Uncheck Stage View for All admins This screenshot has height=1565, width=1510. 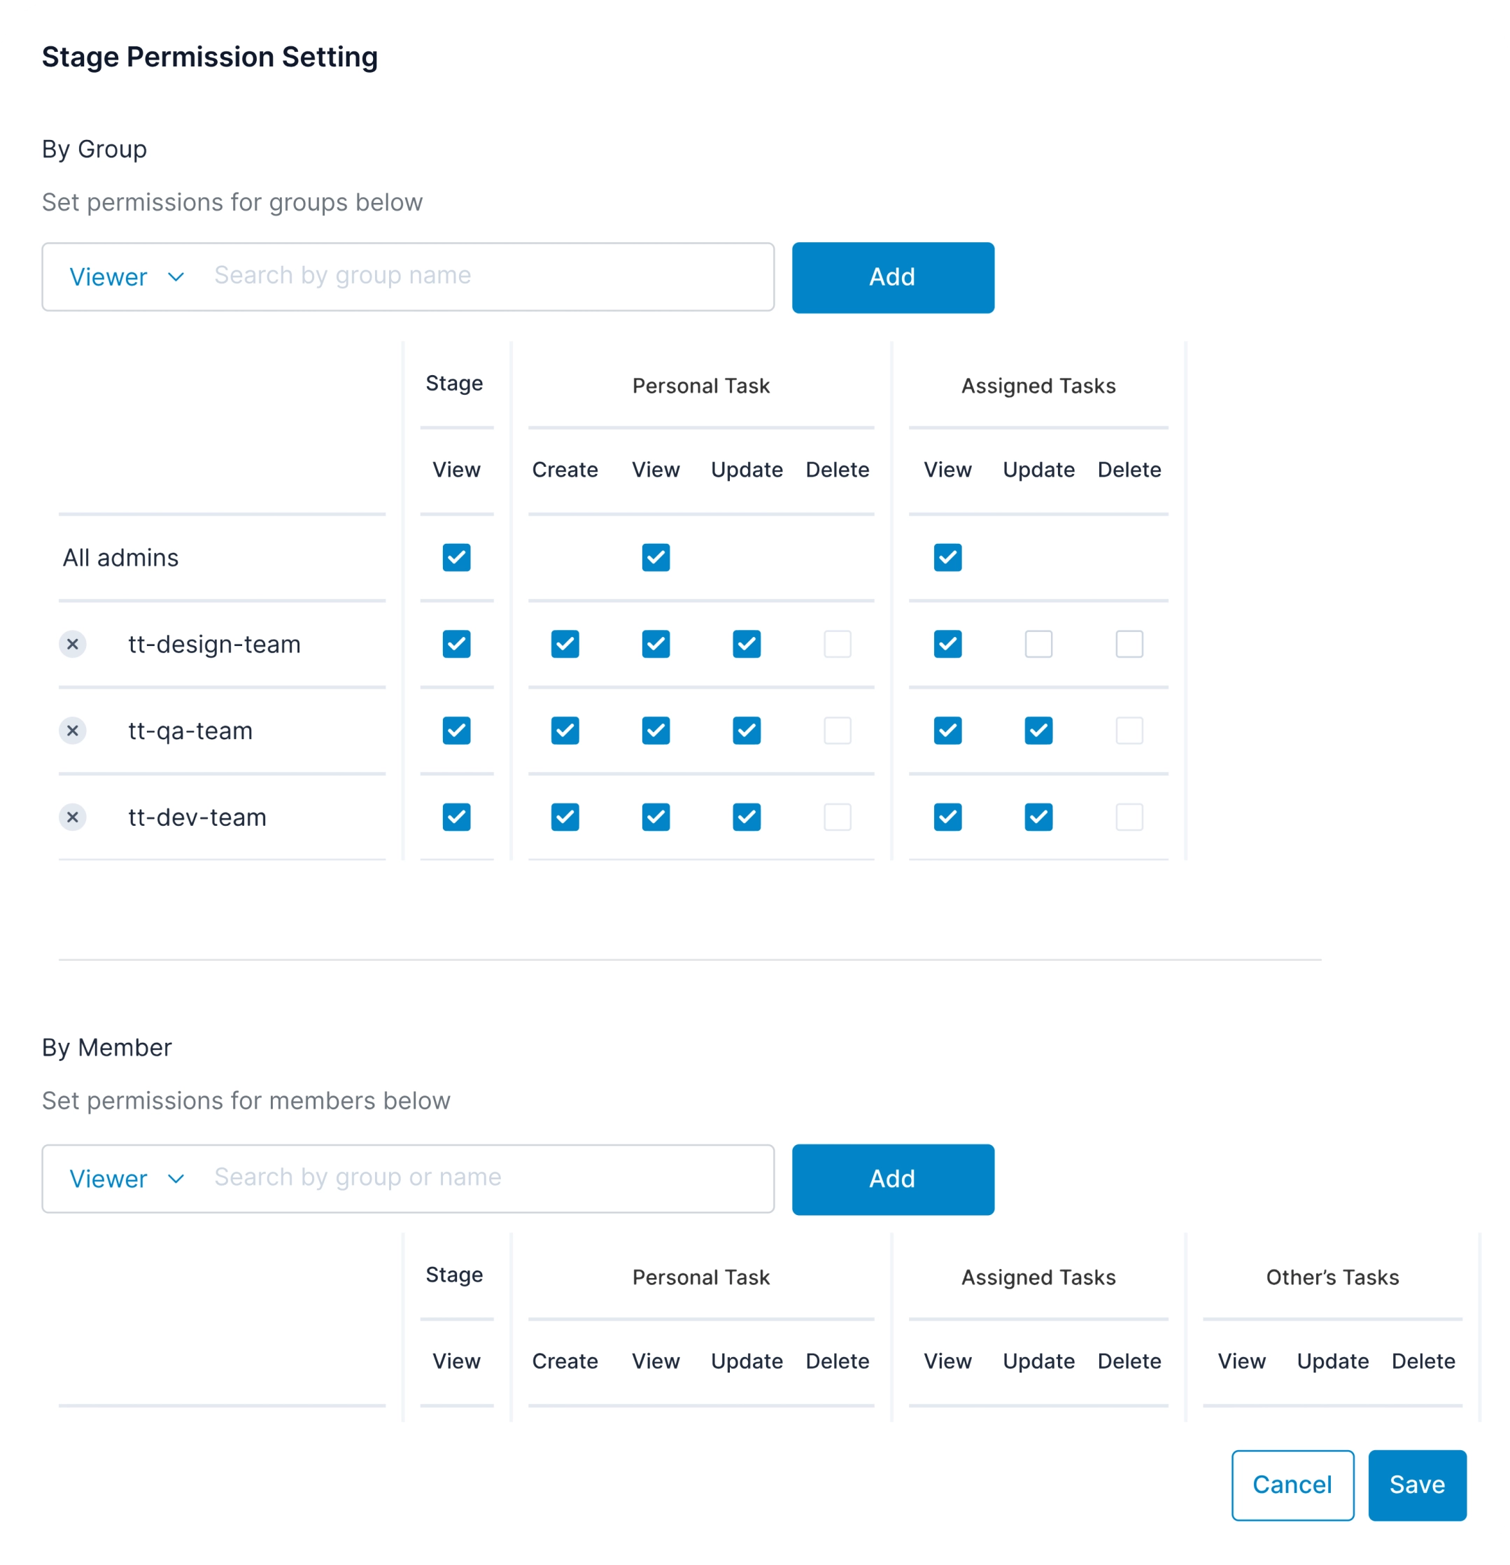(x=456, y=557)
